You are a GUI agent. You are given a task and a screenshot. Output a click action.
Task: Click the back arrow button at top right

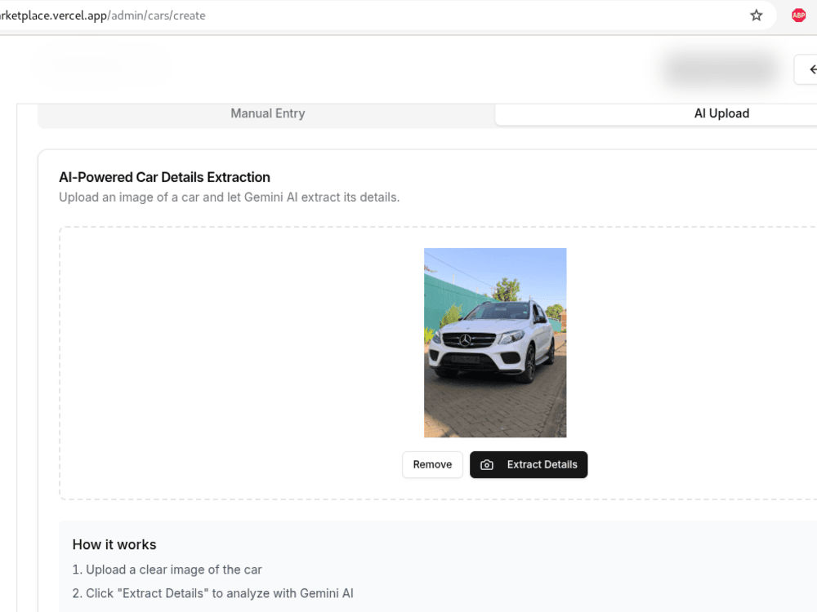(x=807, y=69)
